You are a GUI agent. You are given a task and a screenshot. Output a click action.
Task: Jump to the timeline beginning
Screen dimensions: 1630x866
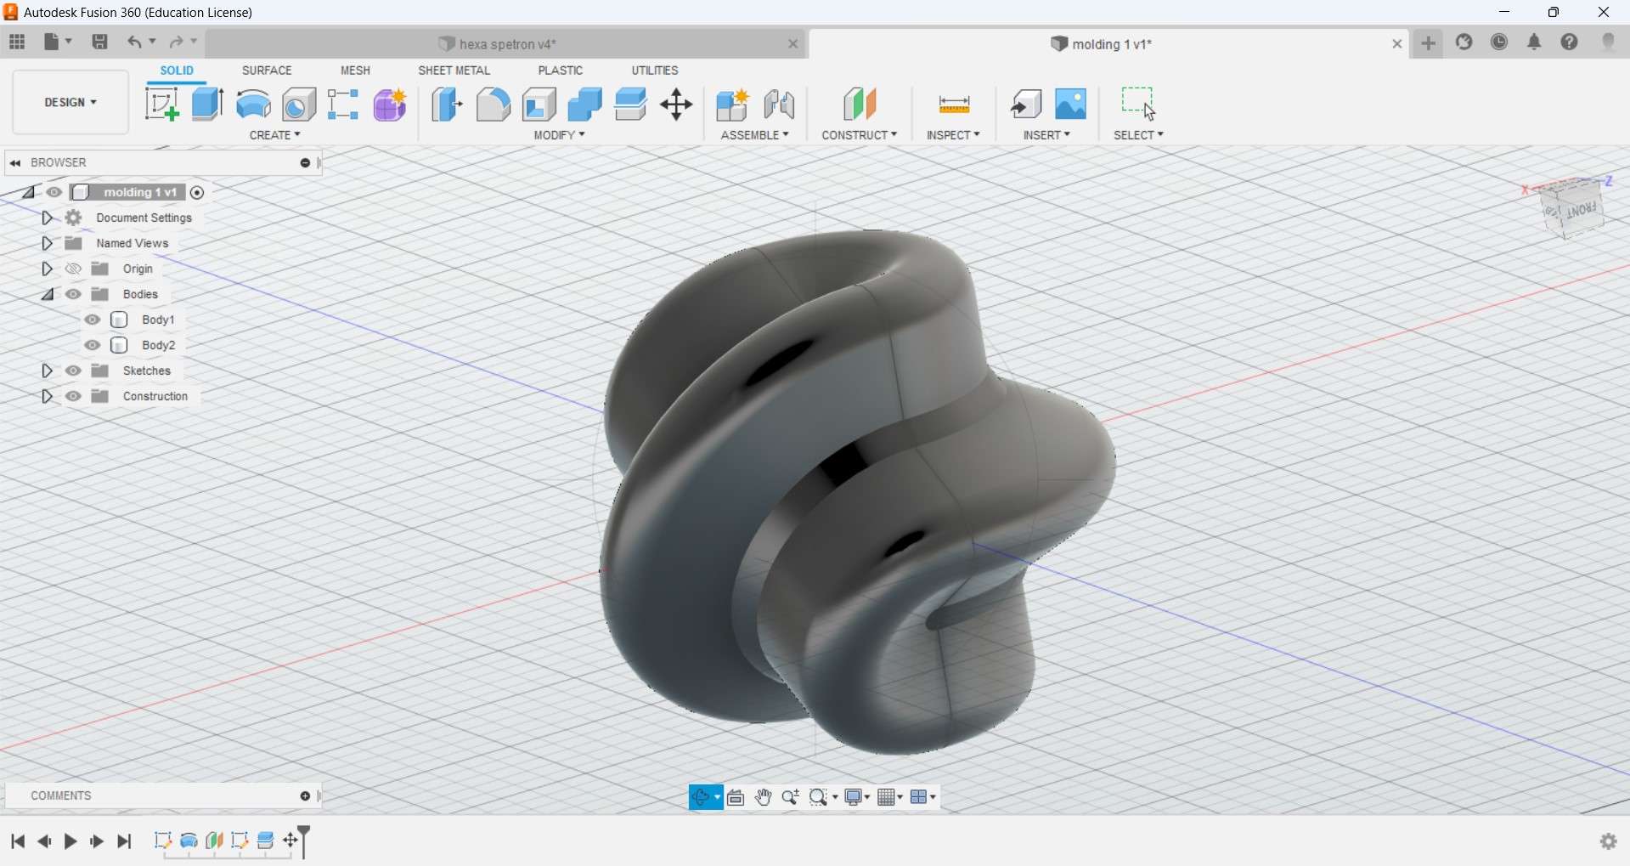click(x=18, y=841)
